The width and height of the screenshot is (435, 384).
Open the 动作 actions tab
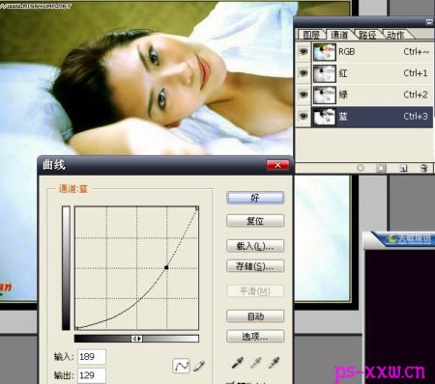click(395, 35)
